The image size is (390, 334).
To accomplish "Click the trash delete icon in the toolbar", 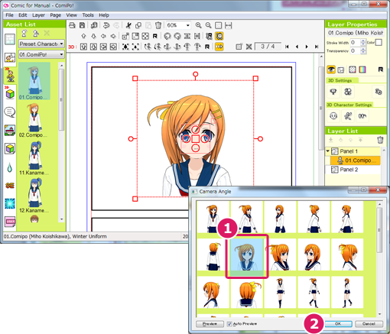I will [158, 25].
